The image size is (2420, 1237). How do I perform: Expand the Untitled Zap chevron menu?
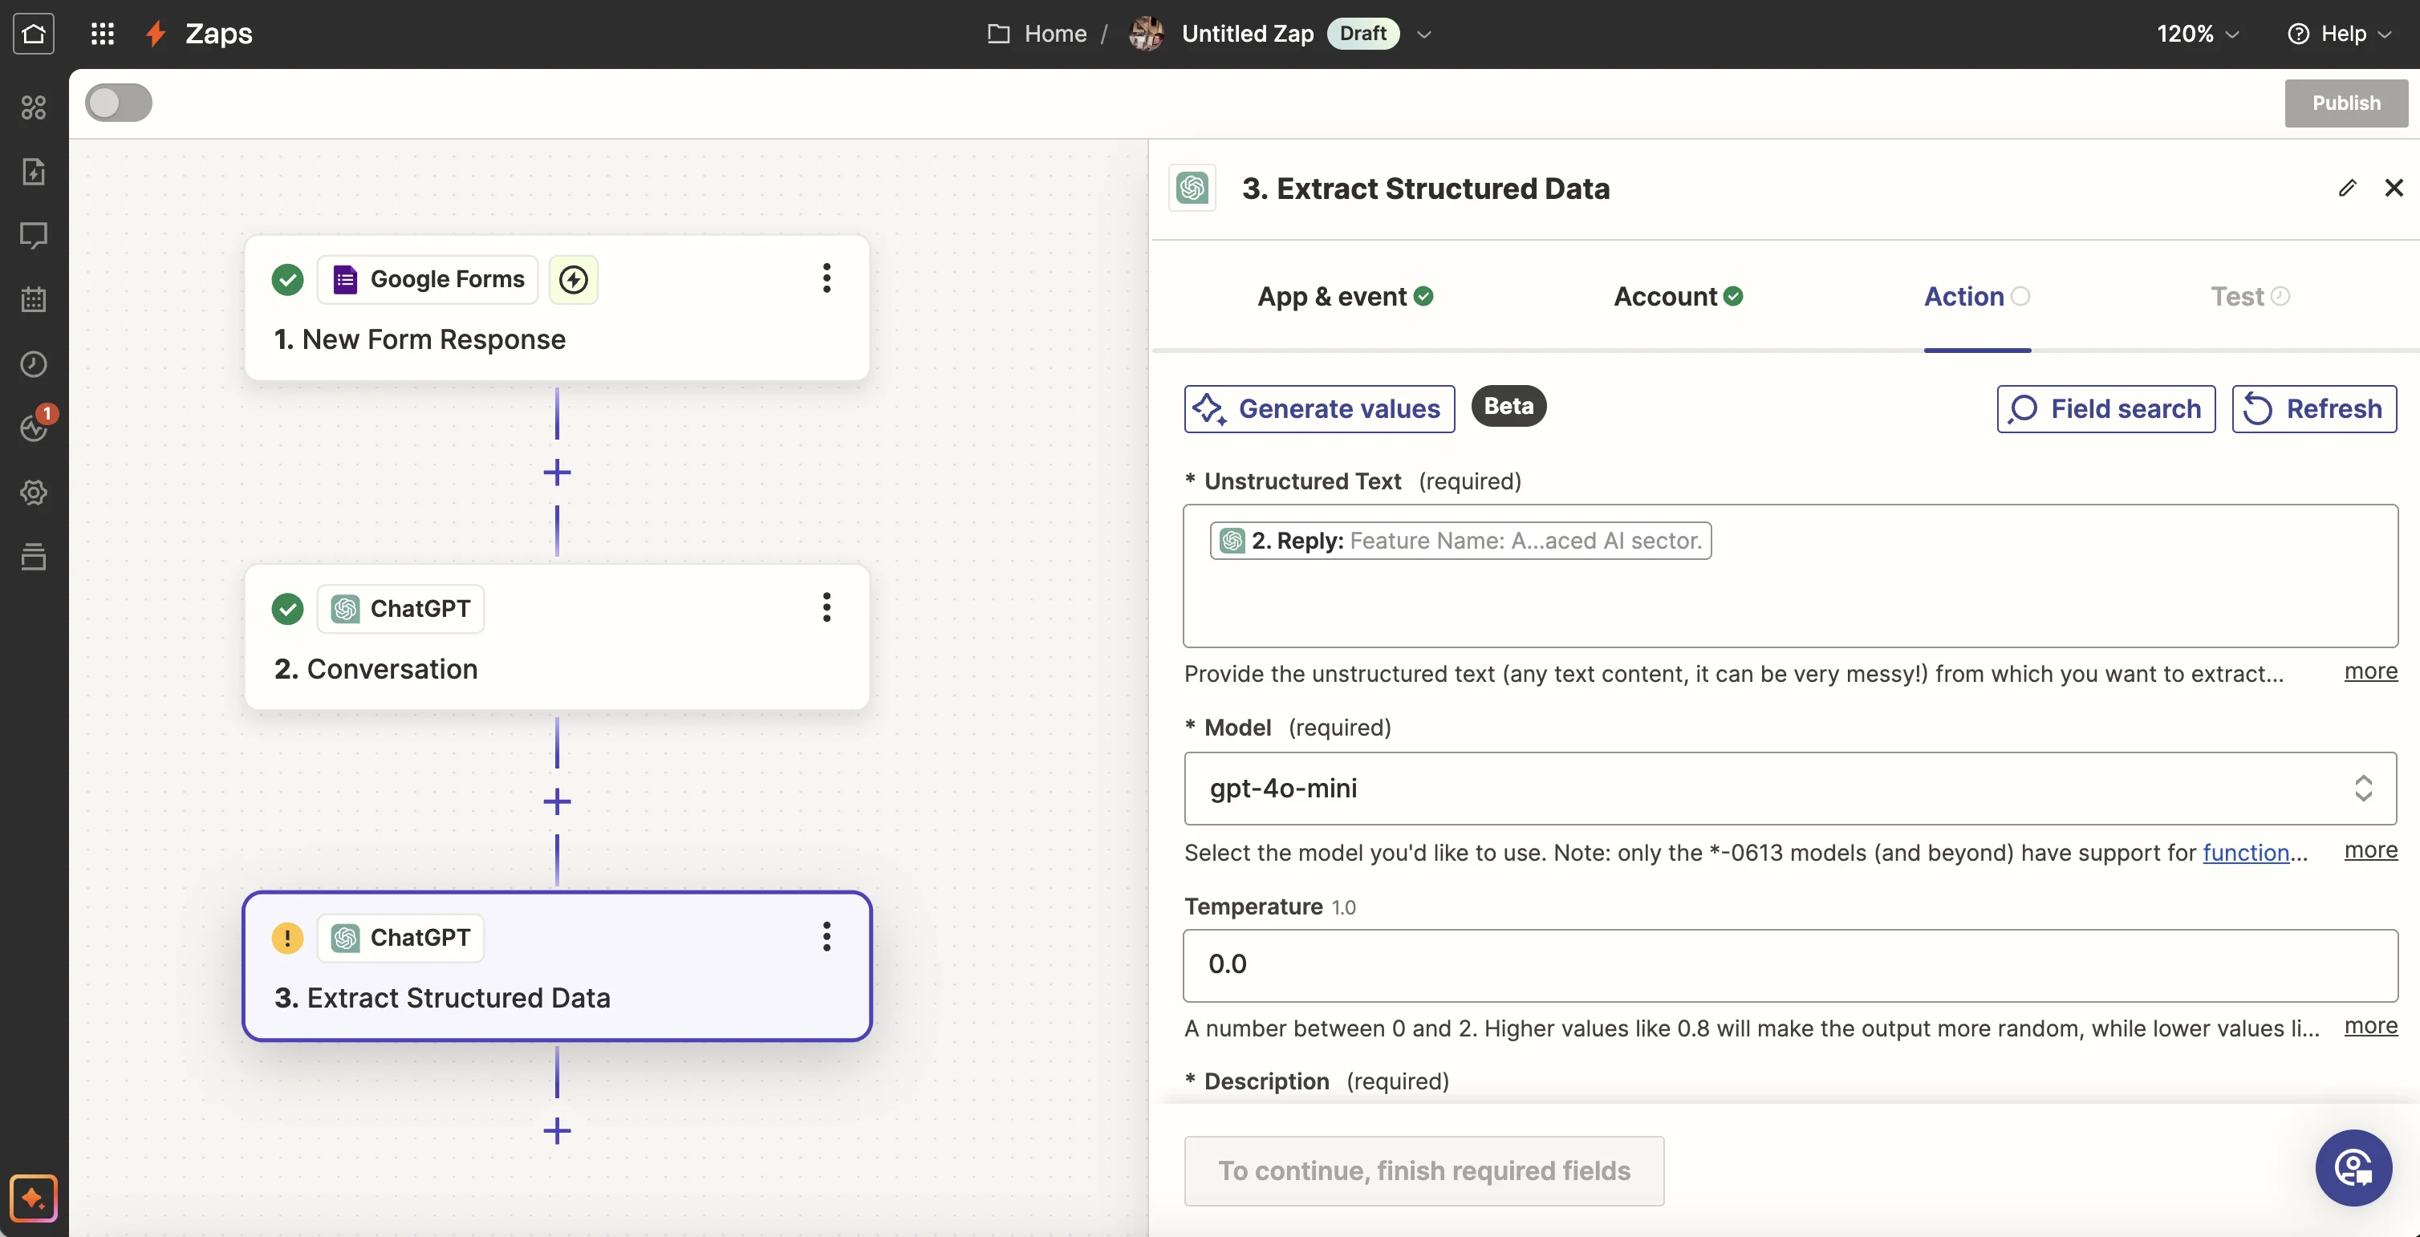click(1424, 34)
